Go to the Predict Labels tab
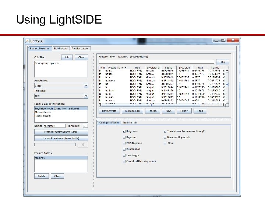 point(80,48)
